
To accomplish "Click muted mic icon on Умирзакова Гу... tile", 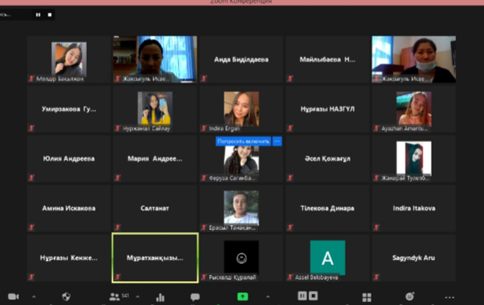I will (x=31, y=128).
